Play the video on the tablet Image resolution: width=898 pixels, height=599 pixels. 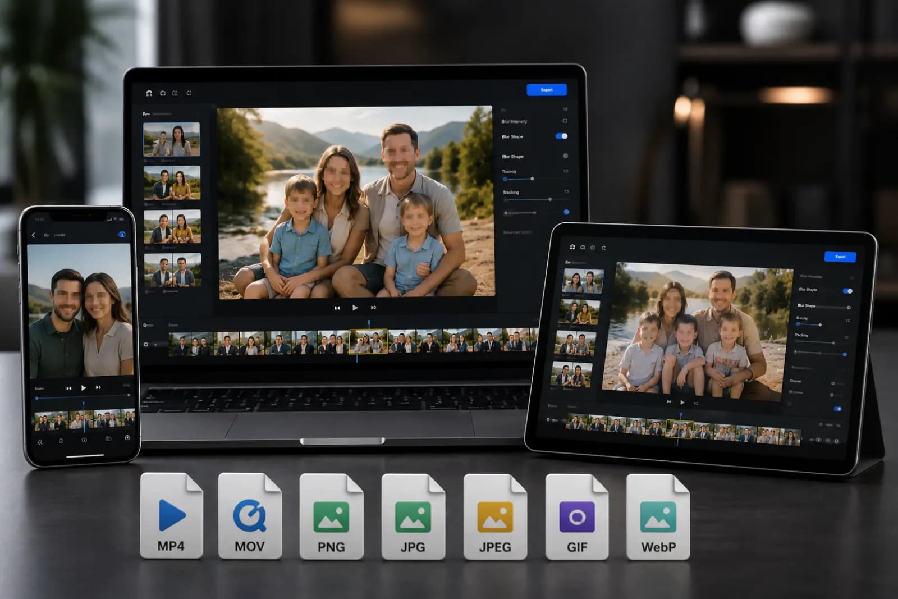pos(682,402)
